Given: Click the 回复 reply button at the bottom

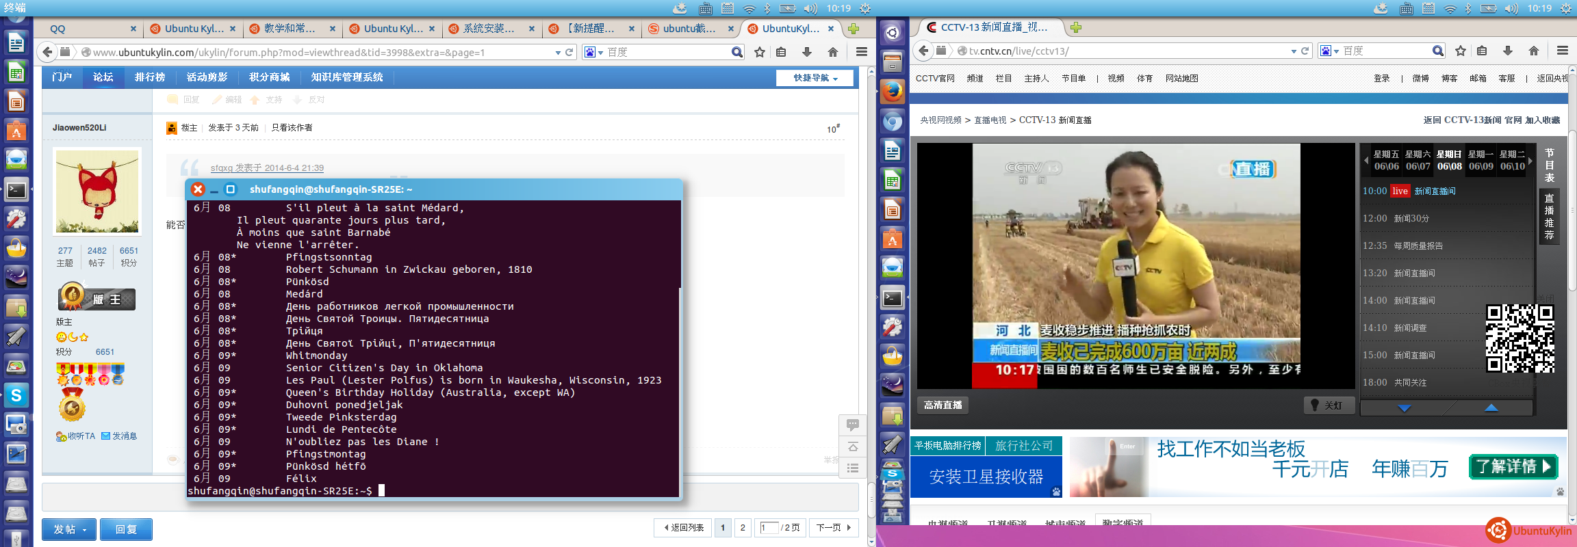Looking at the screenshot, I should point(126,529).
